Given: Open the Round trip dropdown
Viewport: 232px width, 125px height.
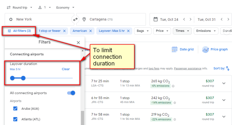Looking at the screenshot, I should 19,8.
